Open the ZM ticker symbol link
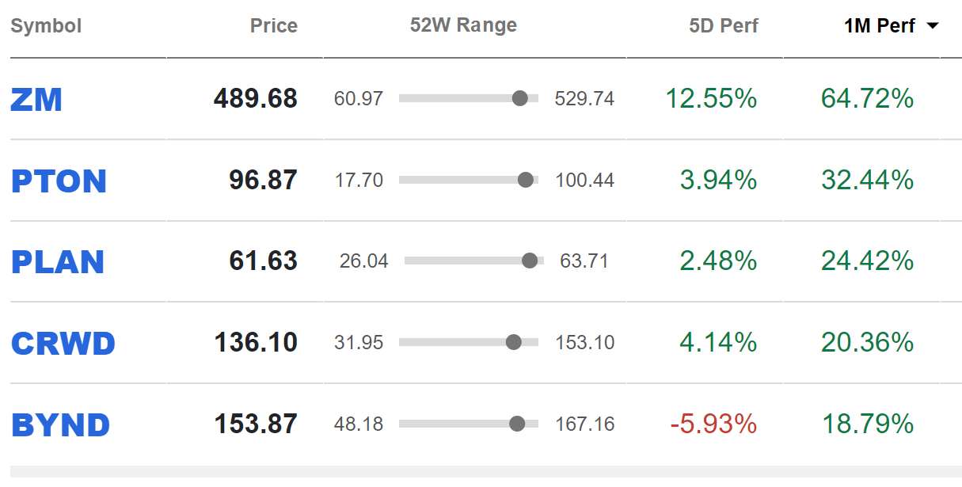 [x=36, y=100]
